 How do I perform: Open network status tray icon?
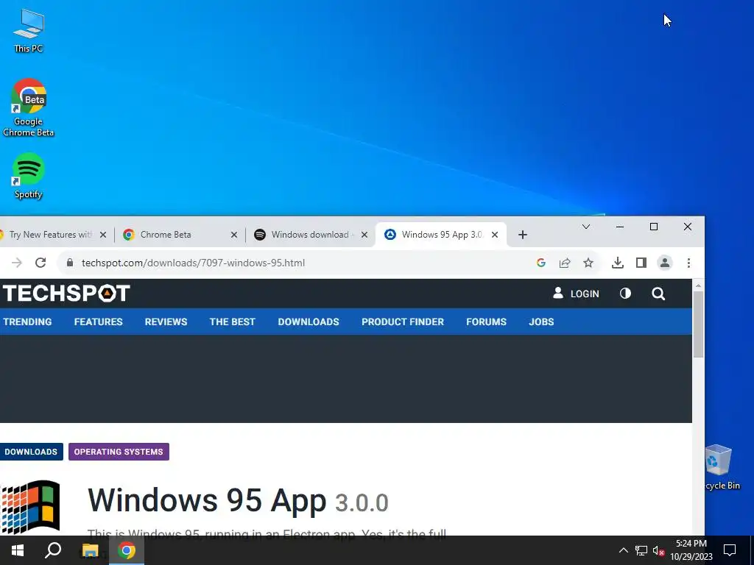641,550
